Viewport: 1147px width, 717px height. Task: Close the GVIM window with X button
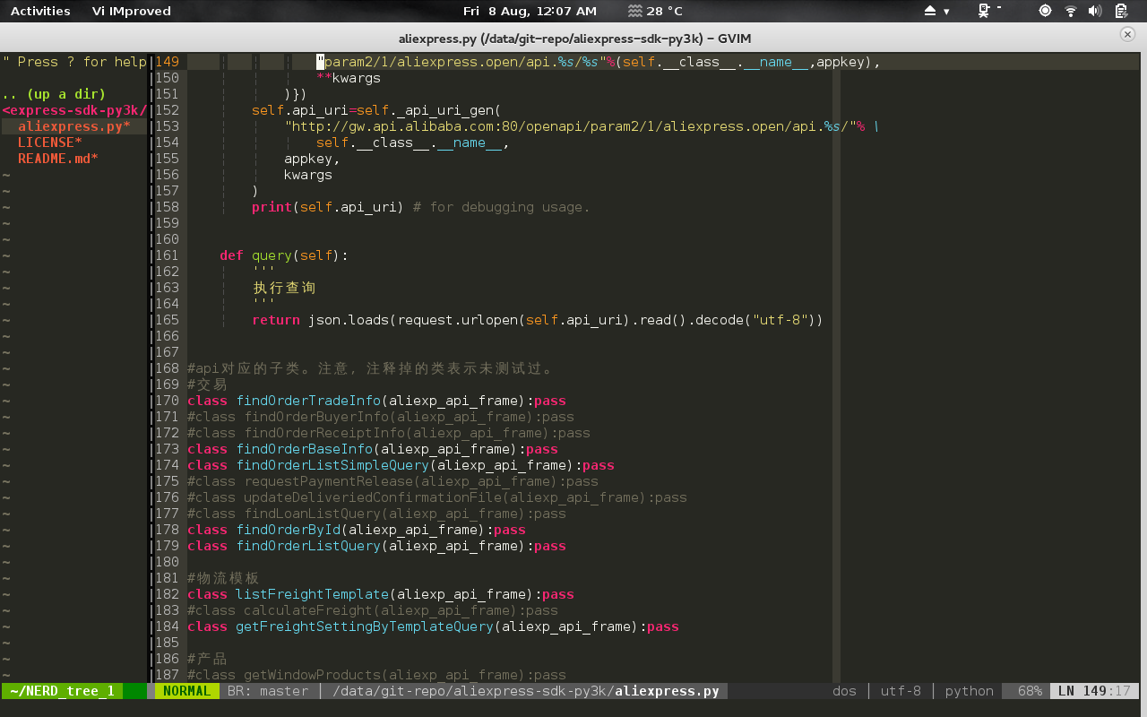point(1127,34)
